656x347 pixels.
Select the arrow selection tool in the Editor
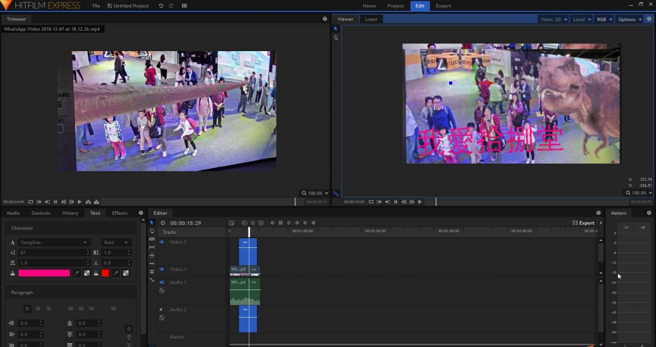click(152, 222)
